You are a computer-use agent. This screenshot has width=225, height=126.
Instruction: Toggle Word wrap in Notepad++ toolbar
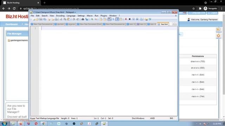click(x=109, y=19)
